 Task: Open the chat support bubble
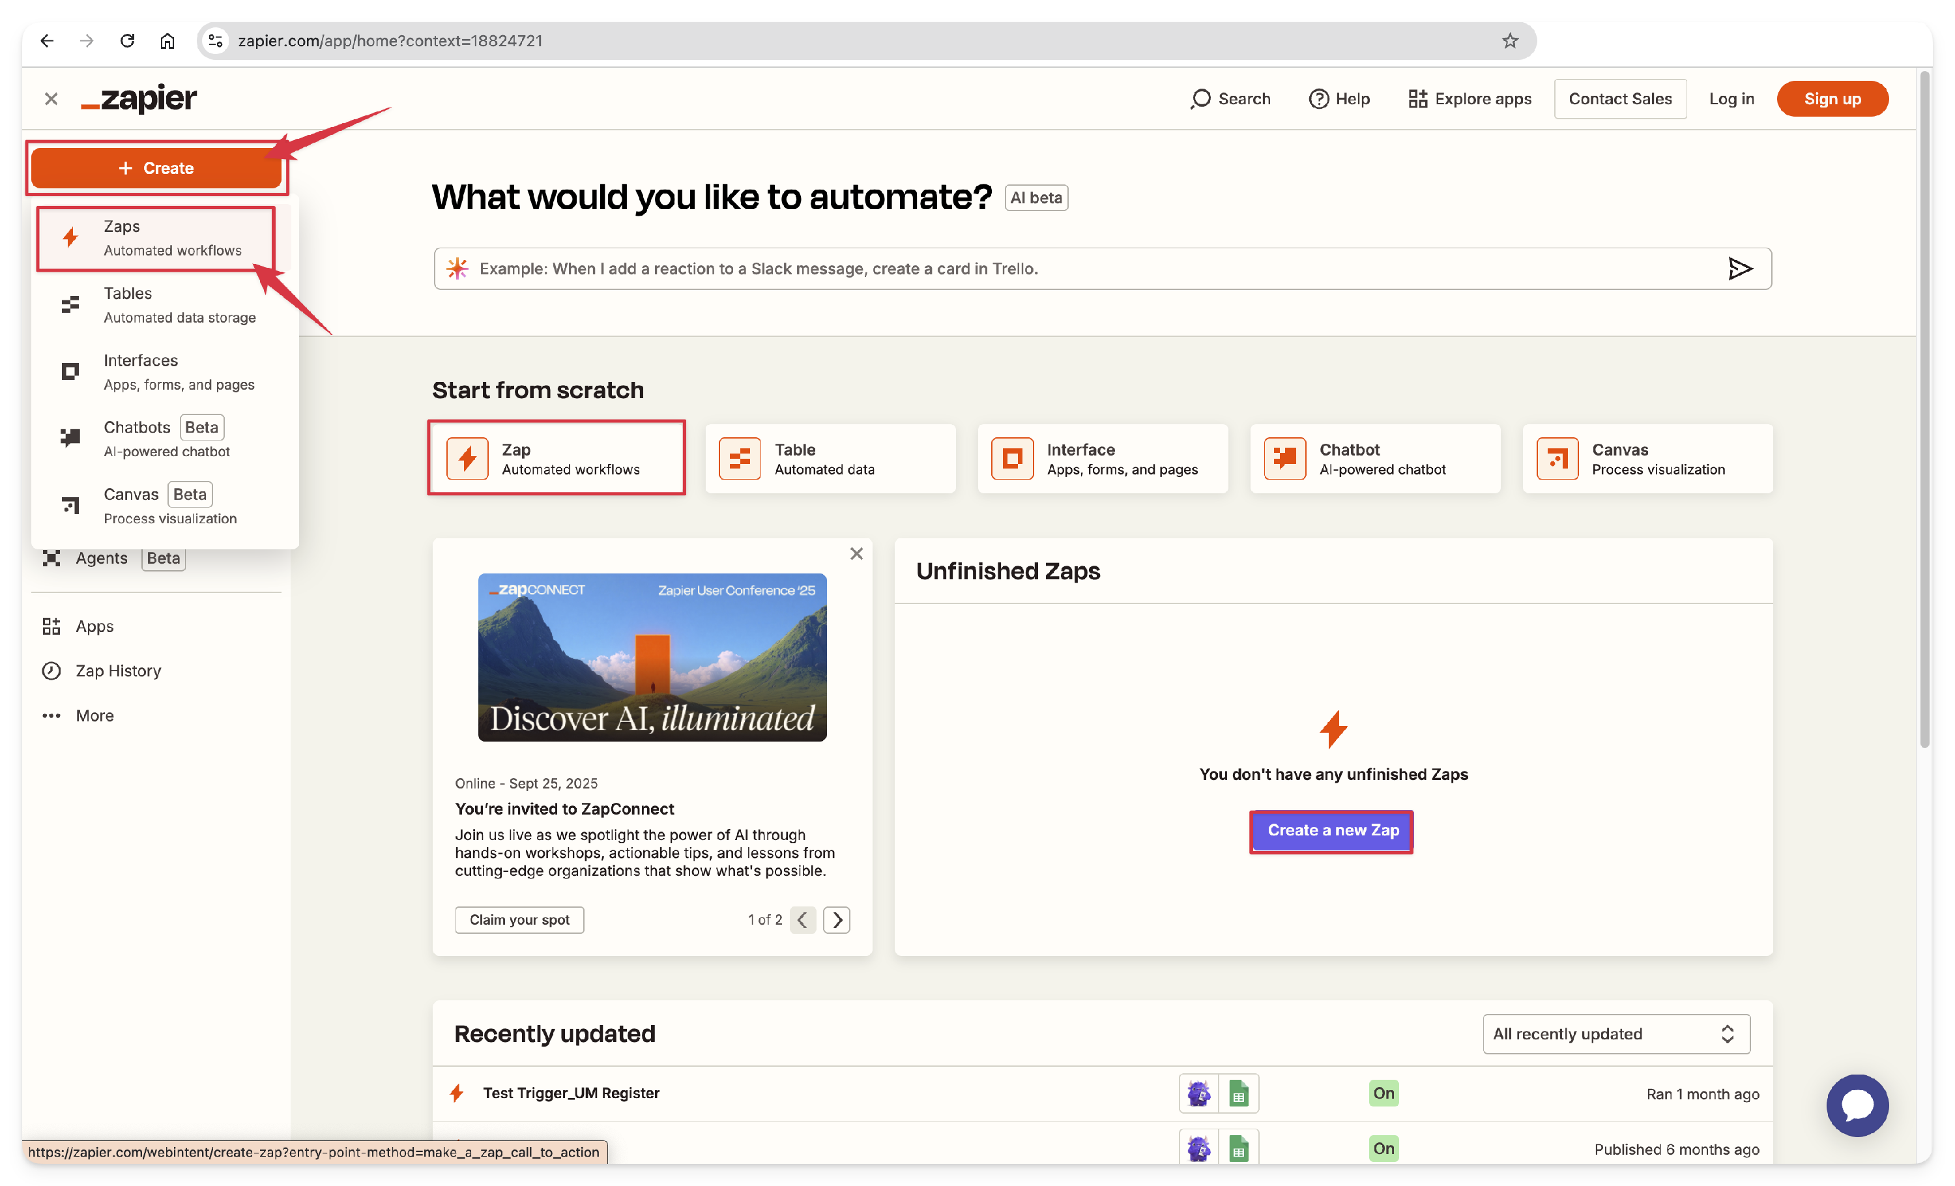pyautogui.click(x=1857, y=1105)
